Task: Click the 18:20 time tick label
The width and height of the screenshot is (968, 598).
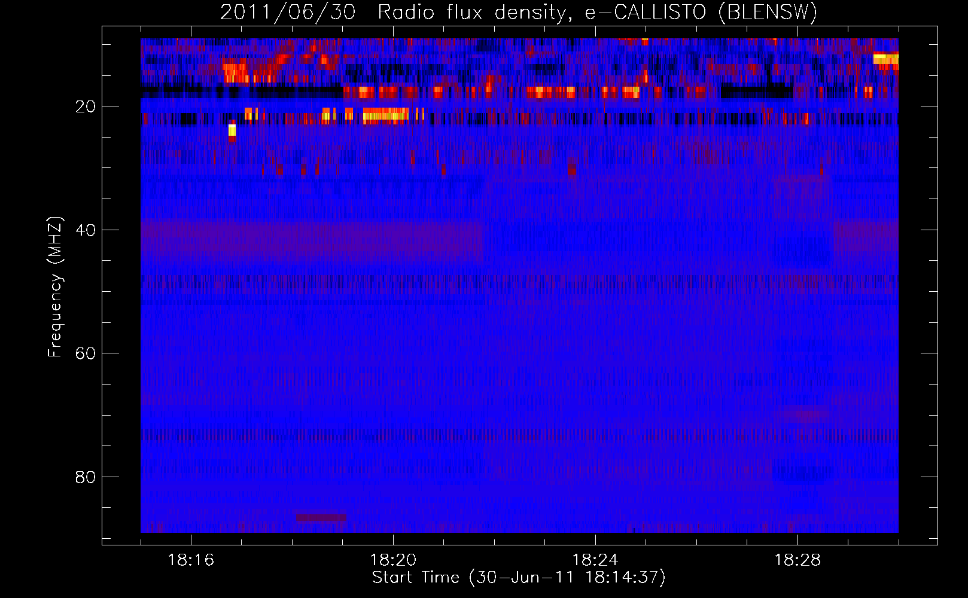Action: (393, 560)
